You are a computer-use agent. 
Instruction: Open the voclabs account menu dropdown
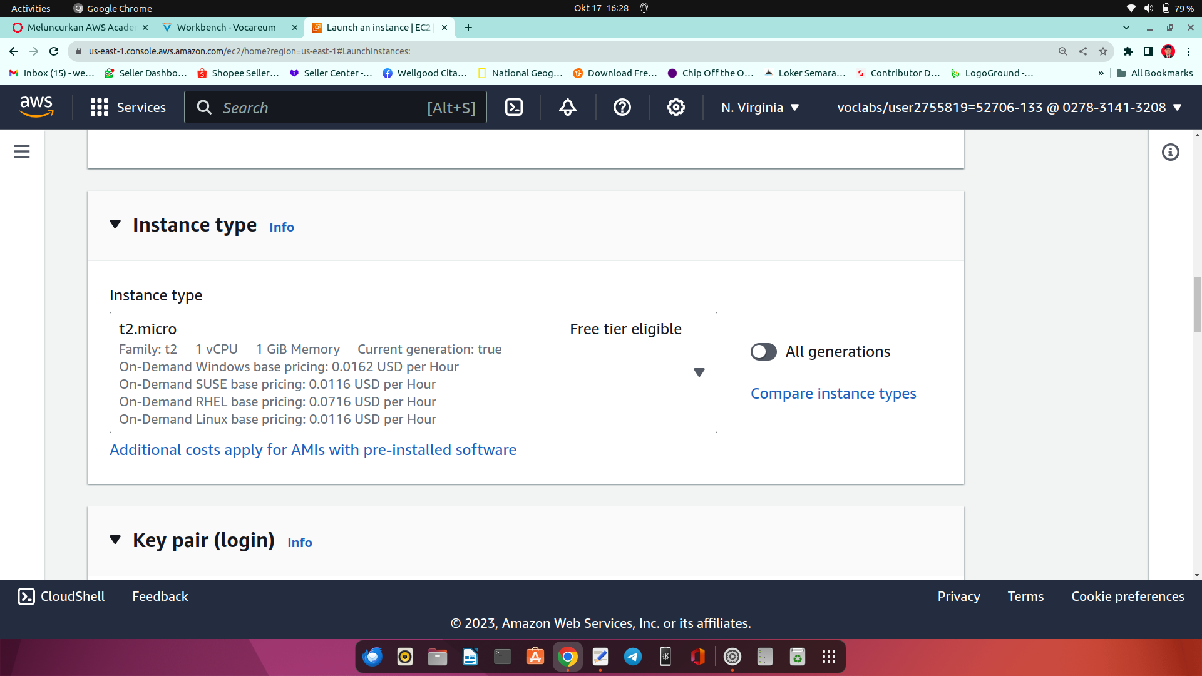tap(1009, 107)
